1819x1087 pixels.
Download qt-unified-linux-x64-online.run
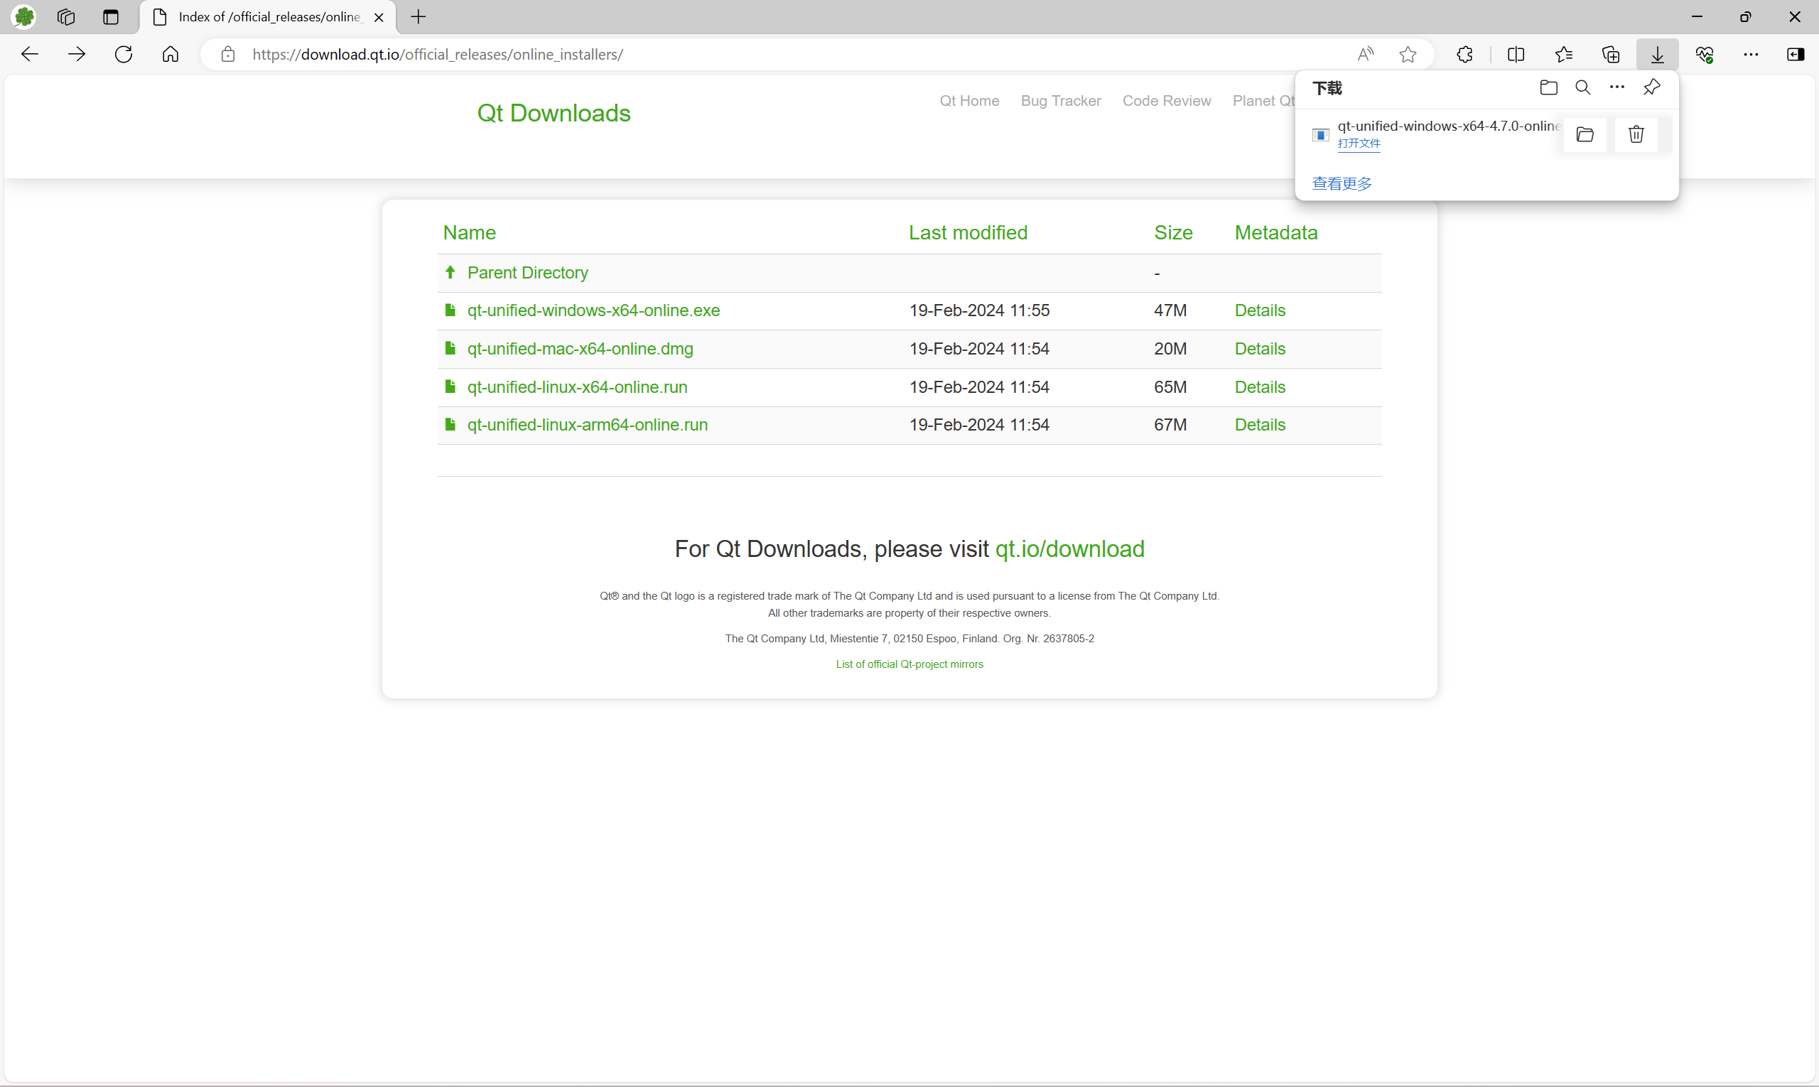577,386
